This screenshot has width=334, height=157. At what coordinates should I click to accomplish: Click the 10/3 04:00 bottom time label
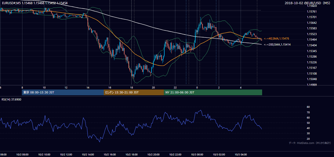pos(241,155)
